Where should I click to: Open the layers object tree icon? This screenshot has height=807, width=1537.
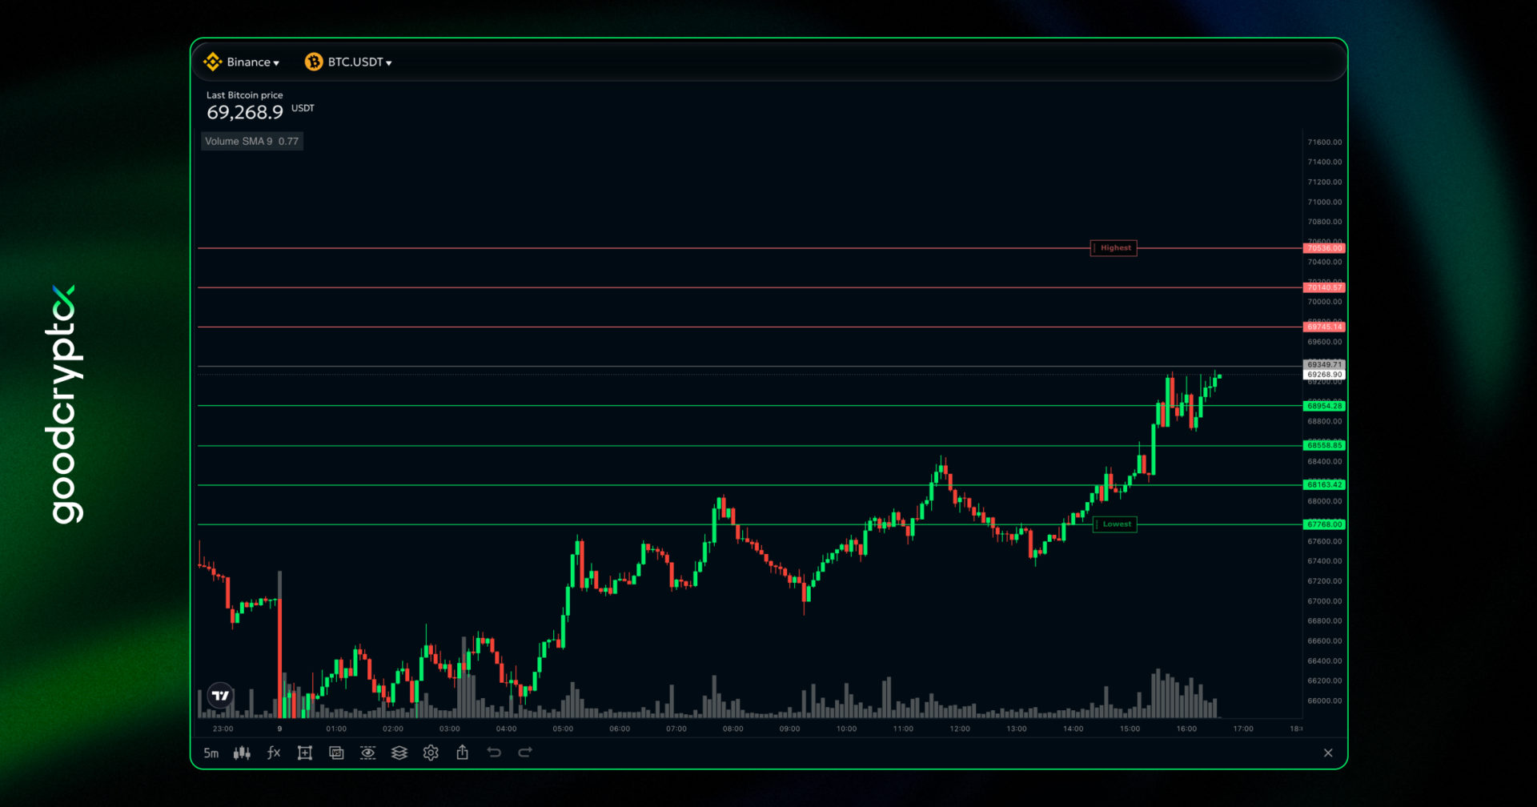pos(399,753)
